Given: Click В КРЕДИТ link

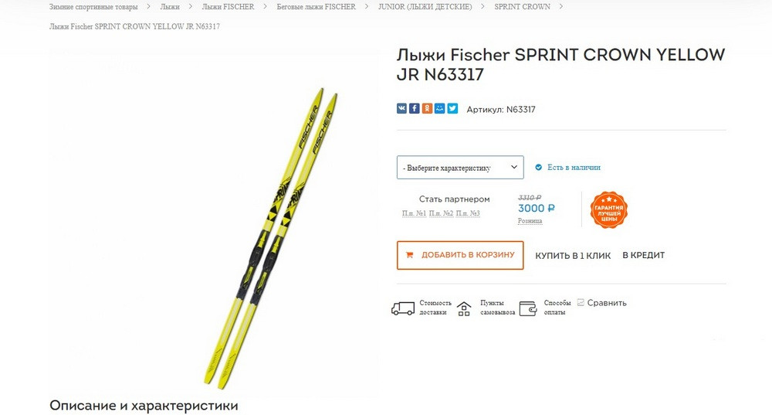Looking at the screenshot, I should [644, 255].
